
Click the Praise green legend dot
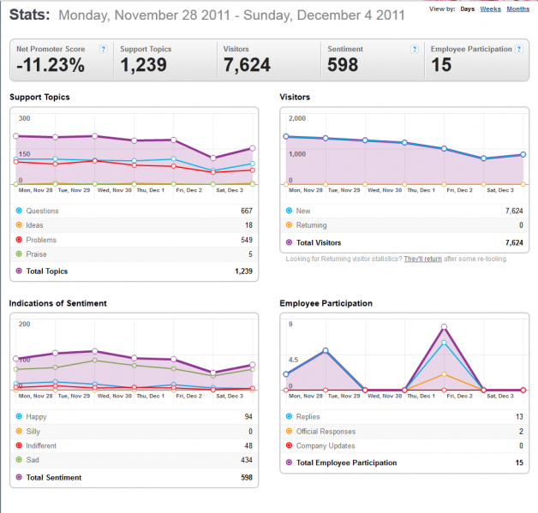(x=19, y=254)
